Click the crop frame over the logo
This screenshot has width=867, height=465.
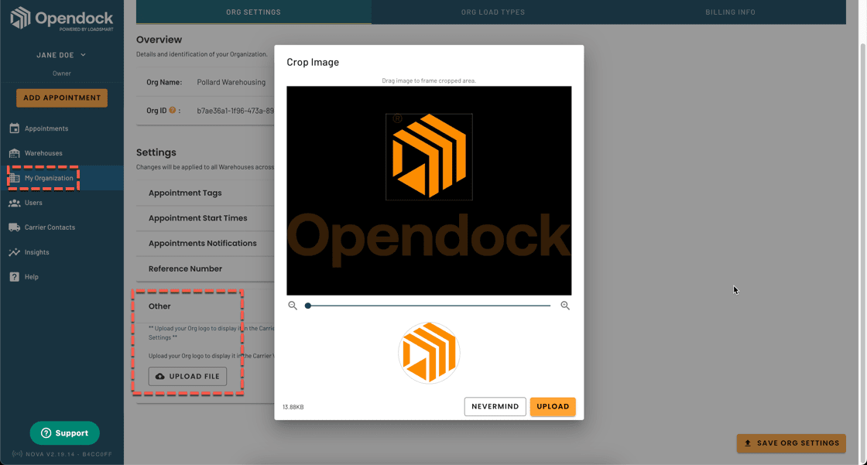[x=429, y=157]
